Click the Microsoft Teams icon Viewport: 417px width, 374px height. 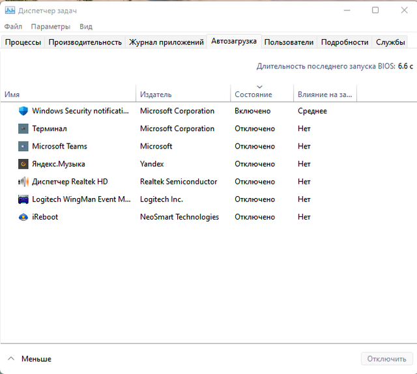pyautogui.click(x=23, y=146)
